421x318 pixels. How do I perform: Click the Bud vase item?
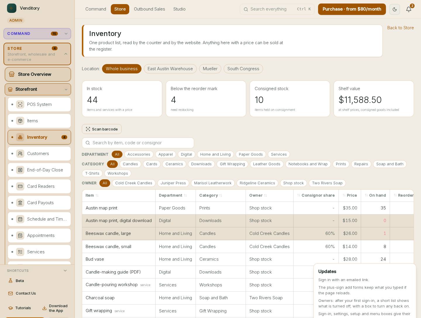coord(95,259)
